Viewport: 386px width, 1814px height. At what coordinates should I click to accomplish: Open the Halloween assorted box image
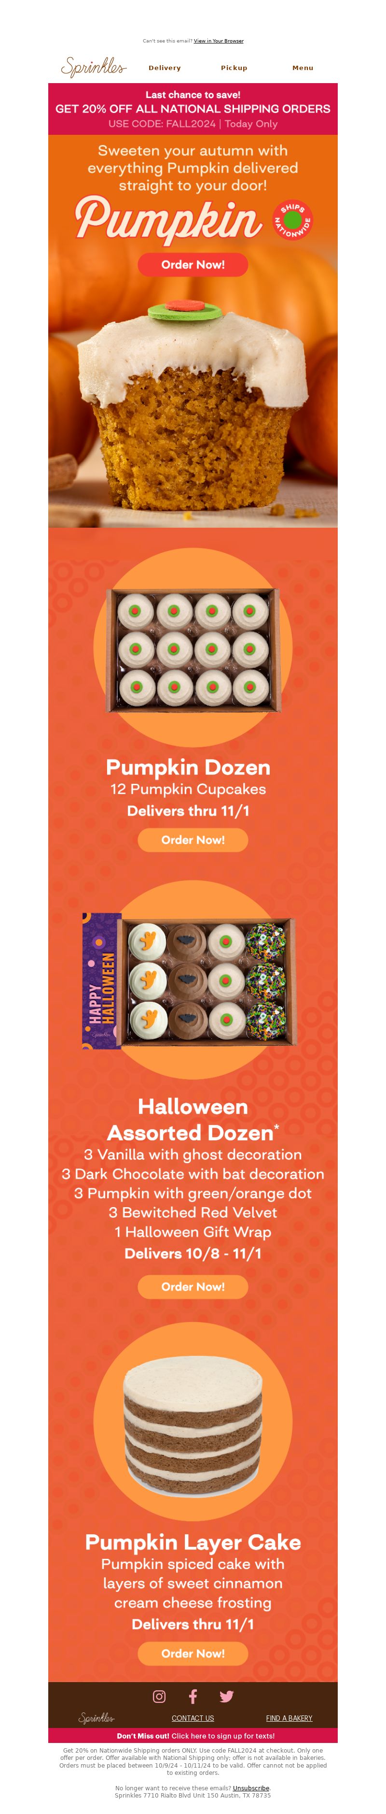click(x=189, y=980)
